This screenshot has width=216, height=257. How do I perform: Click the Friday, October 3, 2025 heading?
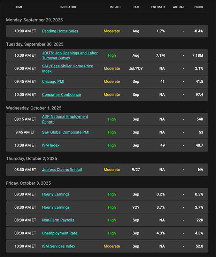29,183
